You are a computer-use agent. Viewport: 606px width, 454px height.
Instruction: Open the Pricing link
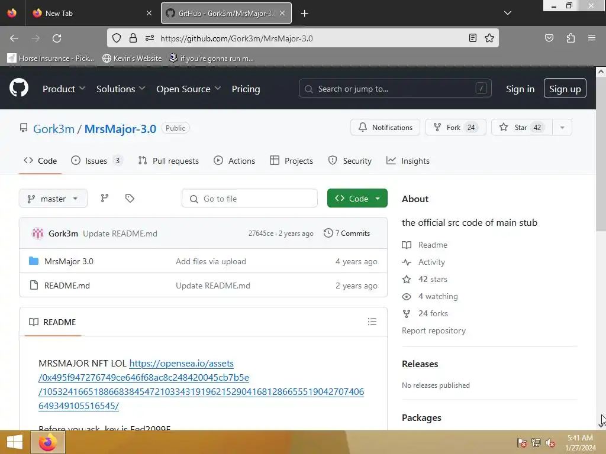tap(246, 89)
